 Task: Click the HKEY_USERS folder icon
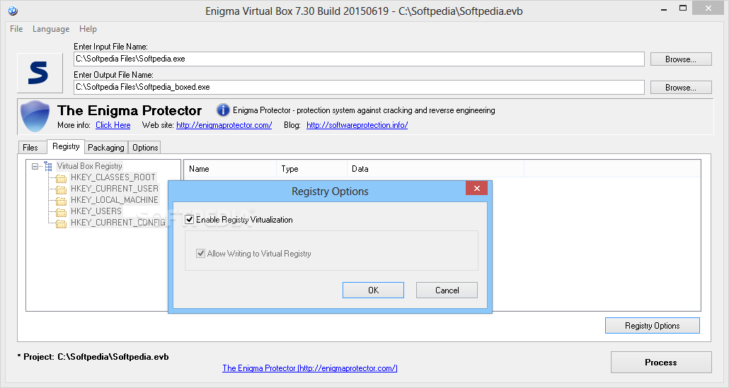61,211
